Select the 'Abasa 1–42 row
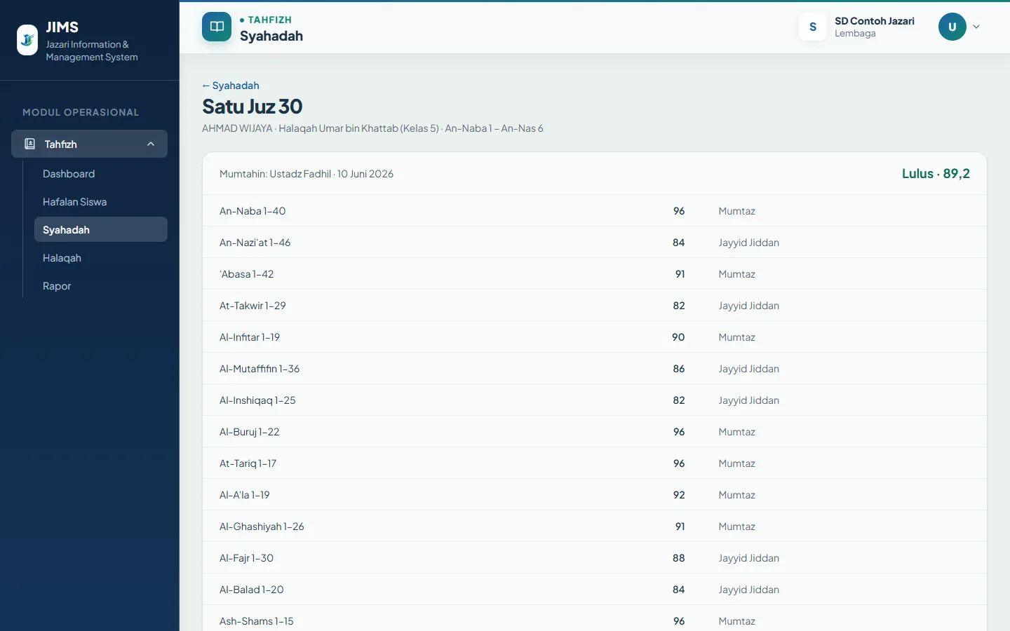 click(595, 274)
